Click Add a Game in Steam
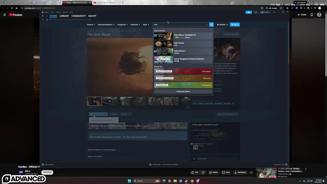327x184 pixels. (x=48, y=165)
